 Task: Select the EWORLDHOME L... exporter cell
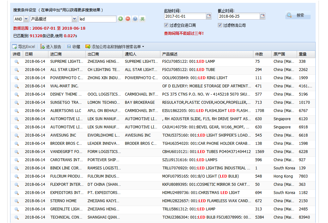[104, 135]
